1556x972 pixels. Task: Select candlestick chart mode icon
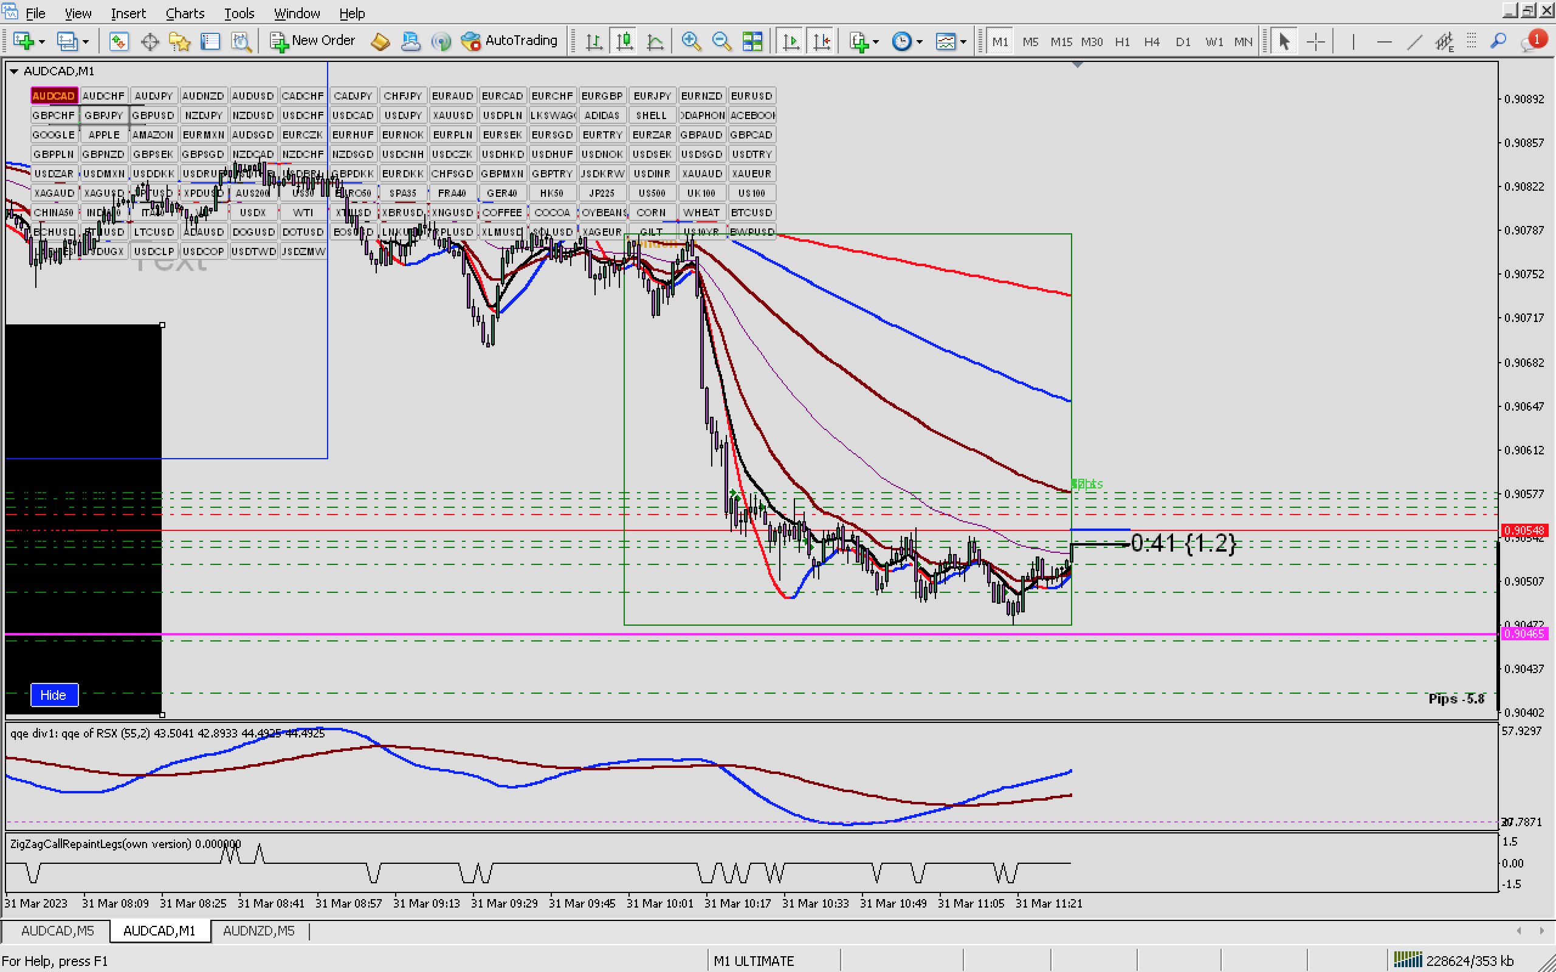pyautogui.click(x=624, y=42)
